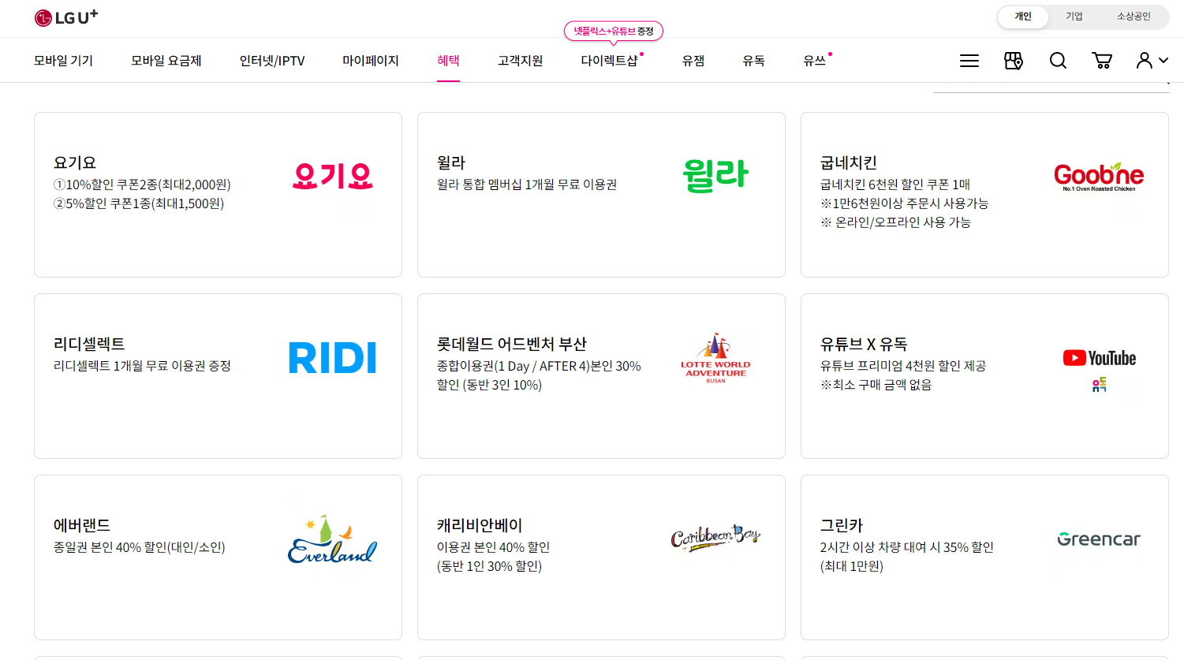Click the user profile icon

point(1142,60)
